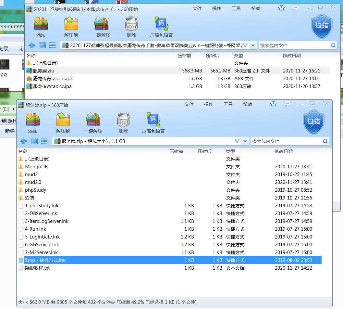Select the 架设教程.txt file

point(37,268)
